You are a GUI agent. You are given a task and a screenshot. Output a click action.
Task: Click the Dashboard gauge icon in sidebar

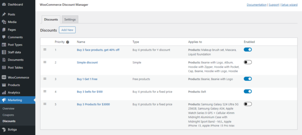tap(4, 4)
